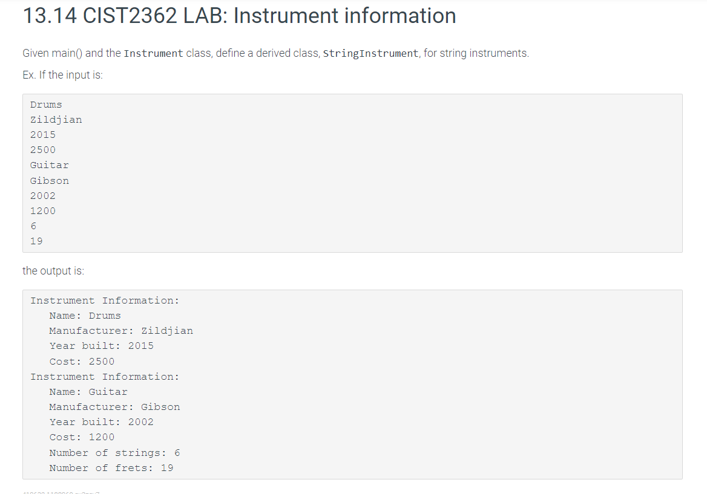Click 'Guitar' line in input box
This screenshot has height=494, width=707.
pos(50,165)
